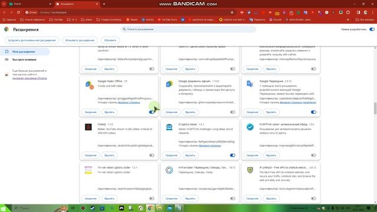Switch to the Расширения browser tab
The width and height of the screenshot is (377, 212).
77,4
